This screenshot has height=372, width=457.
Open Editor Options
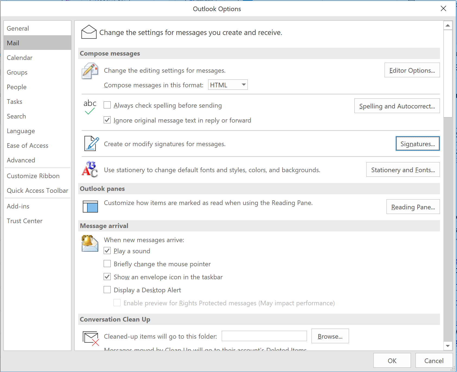click(x=412, y=70)
